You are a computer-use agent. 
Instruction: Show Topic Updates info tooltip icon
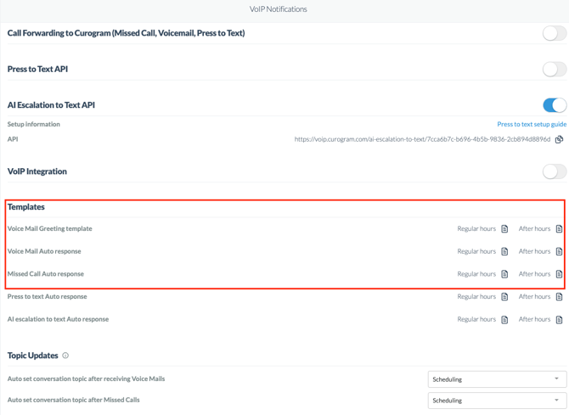coord(65,356)
